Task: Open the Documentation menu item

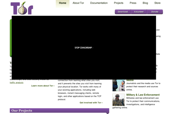Action: click(x=99, y=3)
